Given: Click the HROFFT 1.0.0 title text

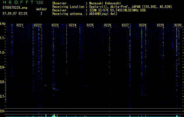Looking at the screenshot, I should pyautogui.click(x=23, y=2).
